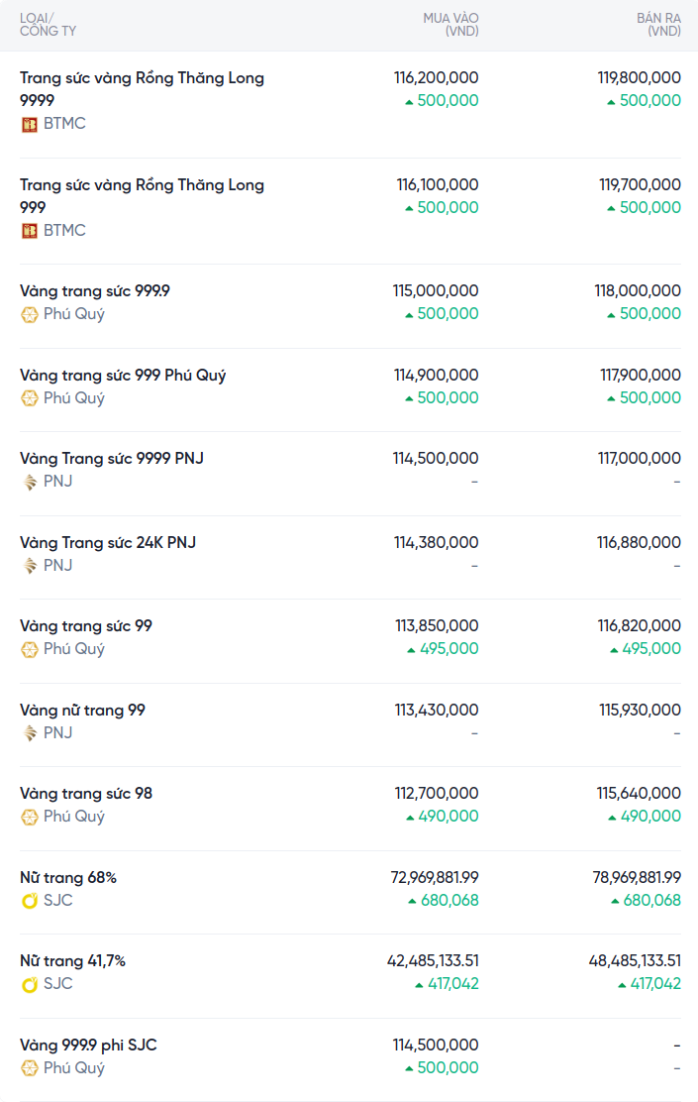Click the Loại/Công ty column header

pyautogui.click(x=48, y=25)
